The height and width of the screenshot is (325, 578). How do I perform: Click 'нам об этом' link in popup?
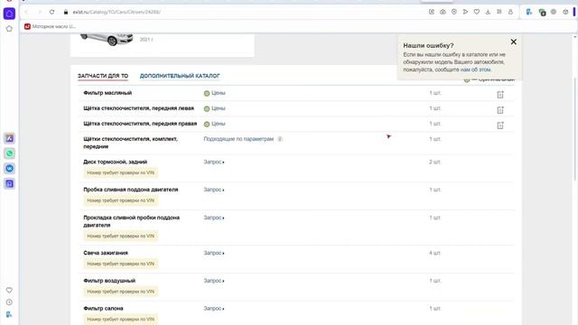(x=476, y=70)
